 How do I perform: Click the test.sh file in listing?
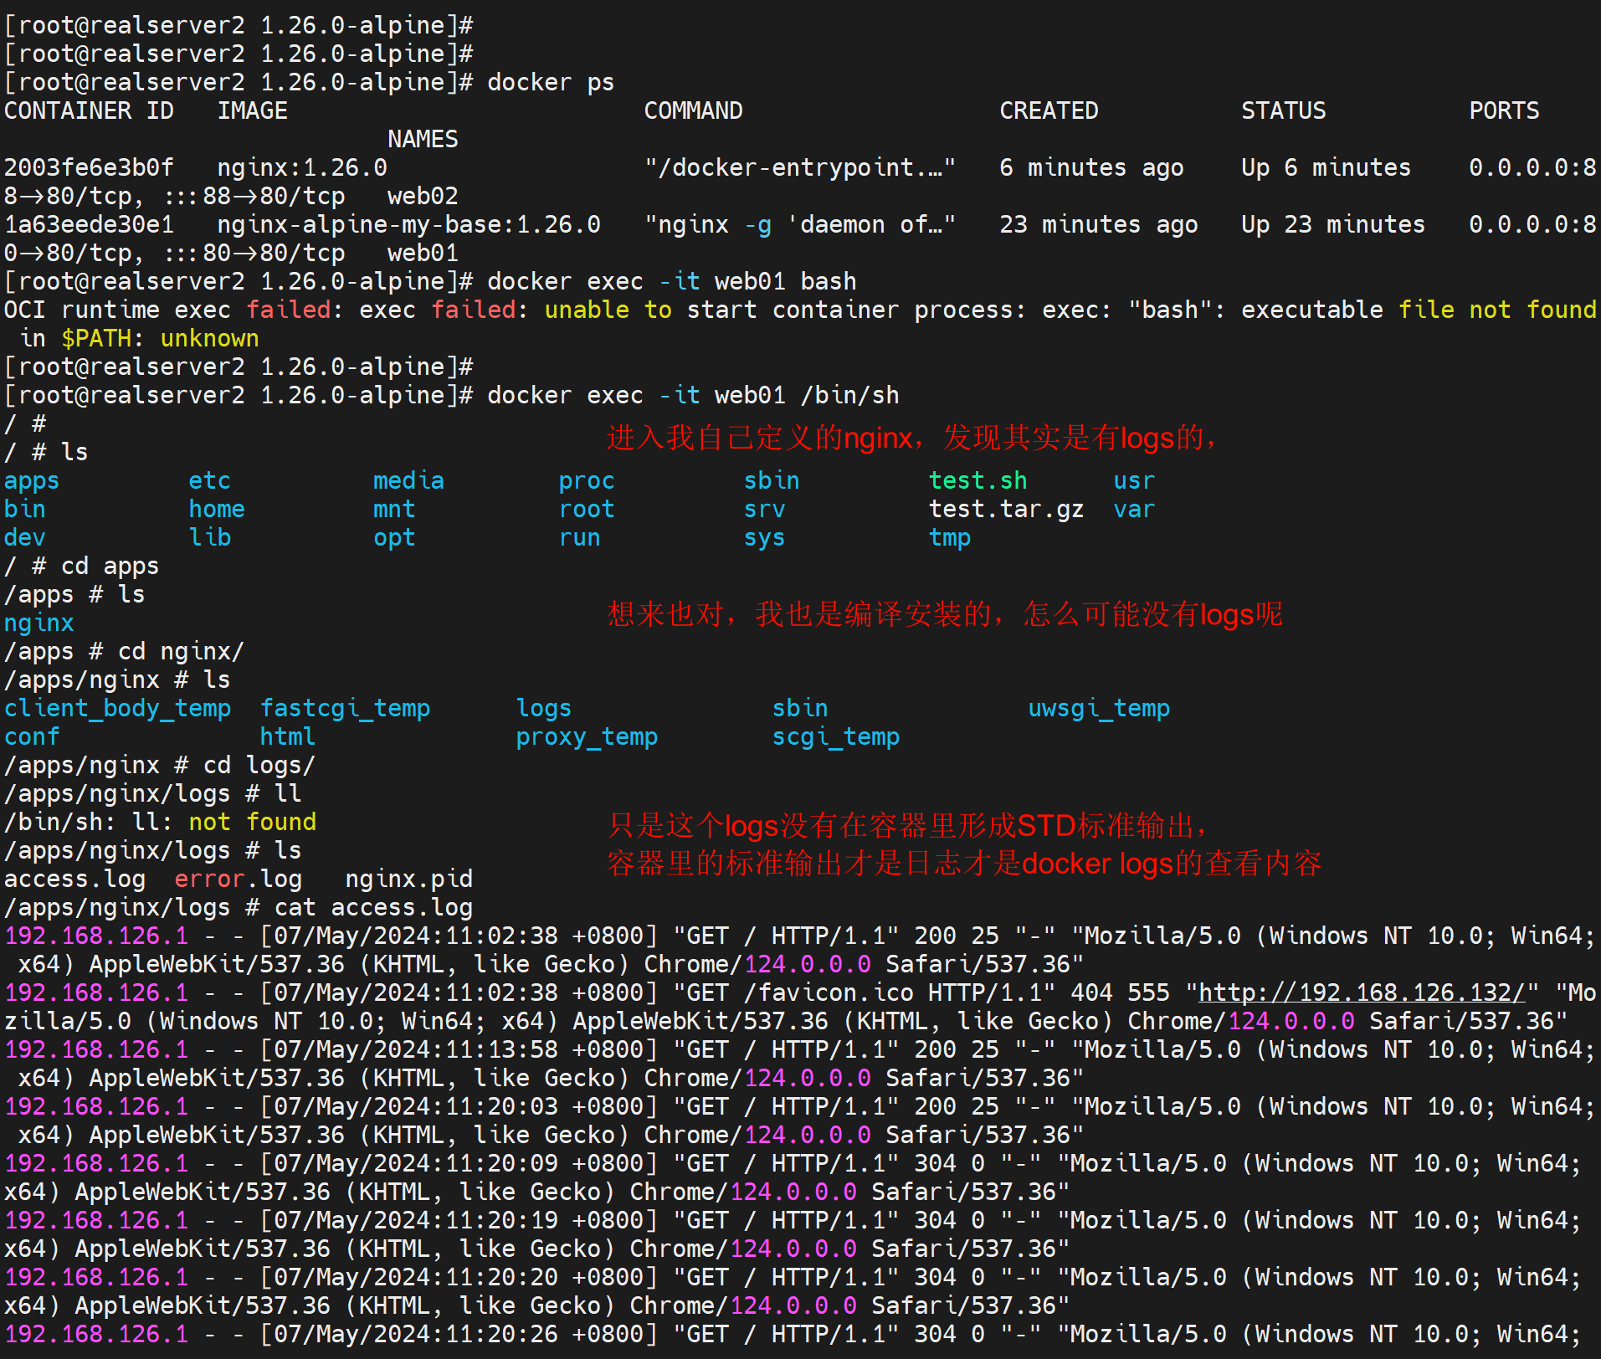(978, 480)
